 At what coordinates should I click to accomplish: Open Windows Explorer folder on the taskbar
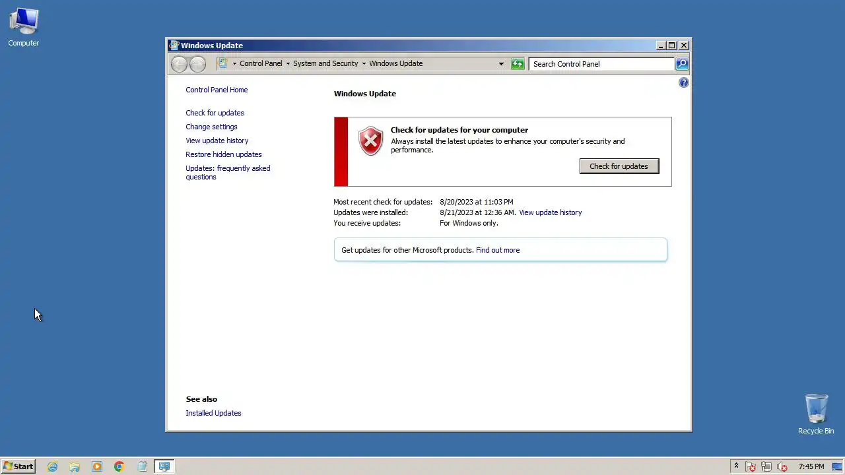point(75,466)
